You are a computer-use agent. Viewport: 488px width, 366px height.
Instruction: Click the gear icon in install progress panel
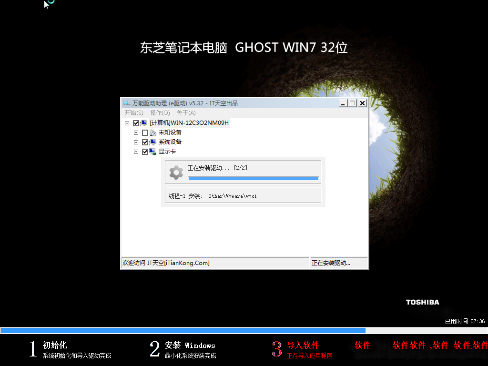click(x=176, y=172)
